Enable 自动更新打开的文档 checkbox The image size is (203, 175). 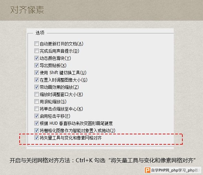point(36,44)
